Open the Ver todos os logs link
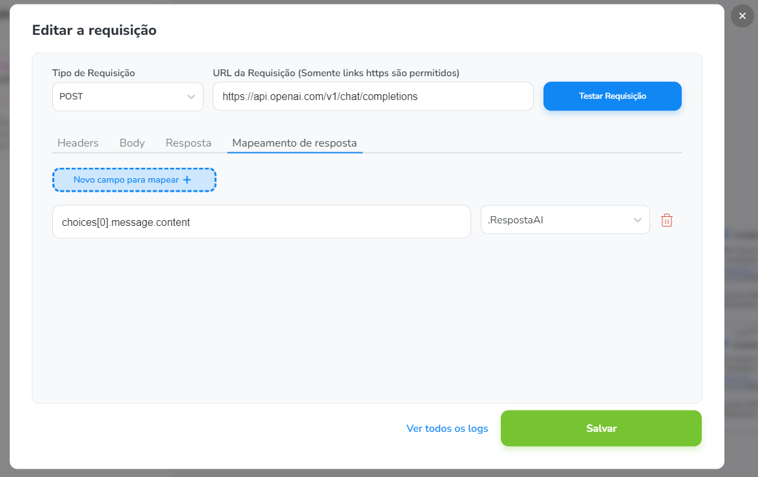This screenshot has width=758, height=477. pos(447,428)
